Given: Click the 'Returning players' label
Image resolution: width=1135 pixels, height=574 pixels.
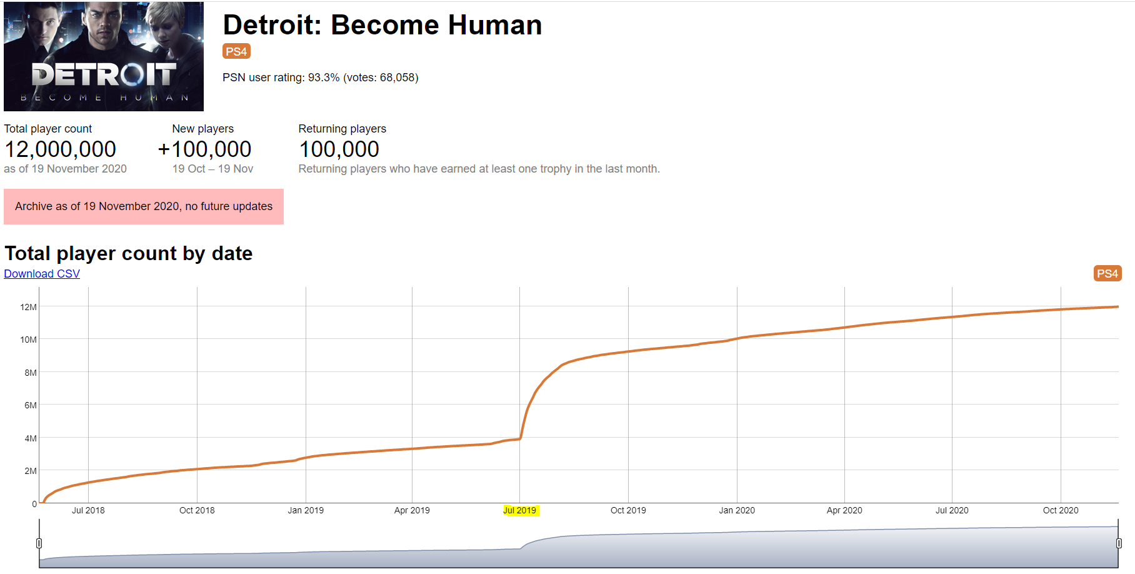Looking at the screenshot, I should point(342,129).
